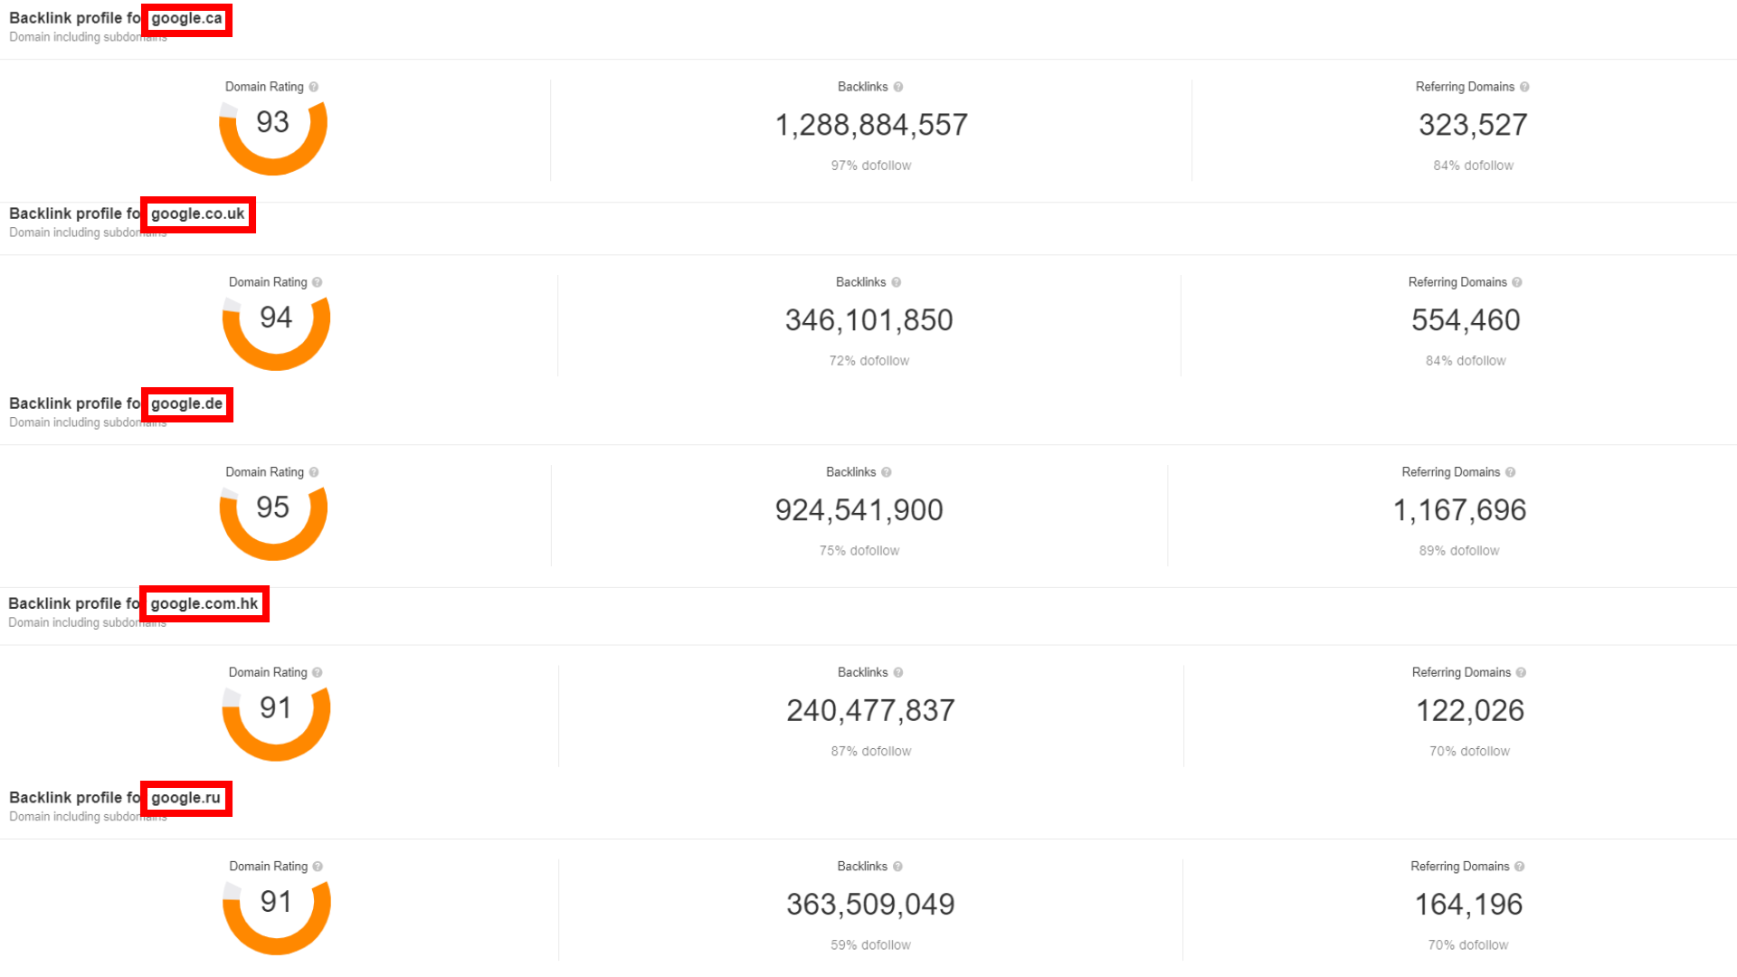Click Domain Rating help icon for google.ca
The height and width of the screenshot is (977, 1737).
[314, 87]
